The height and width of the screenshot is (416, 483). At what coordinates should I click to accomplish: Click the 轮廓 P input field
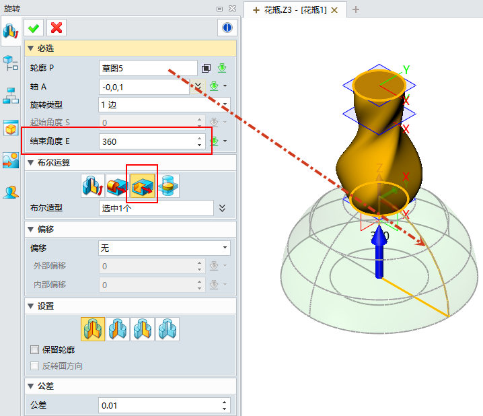point(147,68)
